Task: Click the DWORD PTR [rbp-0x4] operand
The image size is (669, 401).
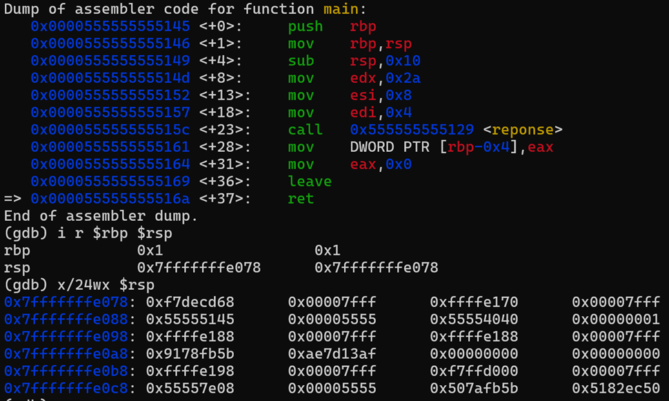Action: 434,147
